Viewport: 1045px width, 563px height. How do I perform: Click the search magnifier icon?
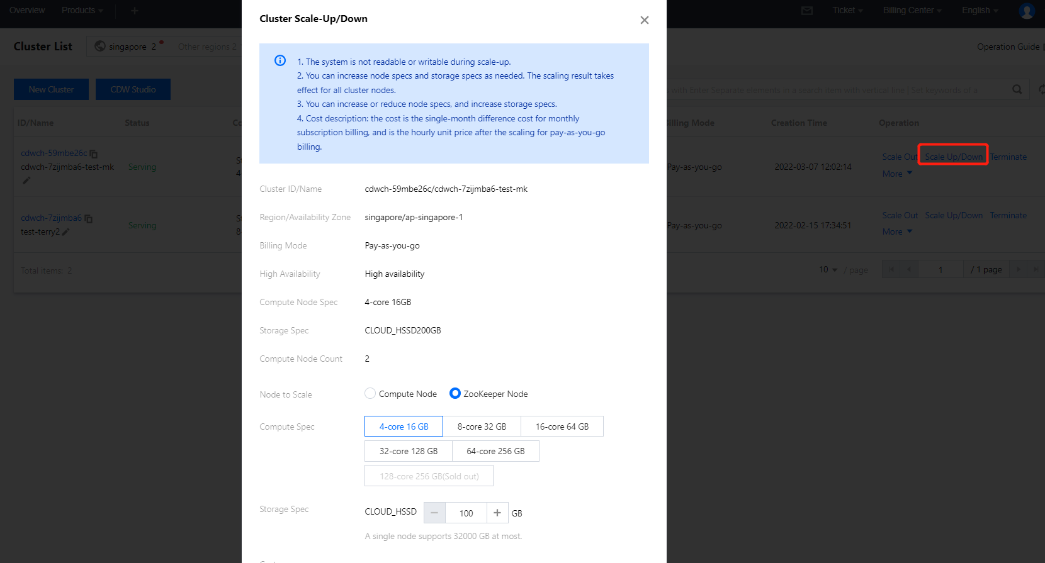point(1017,89)
